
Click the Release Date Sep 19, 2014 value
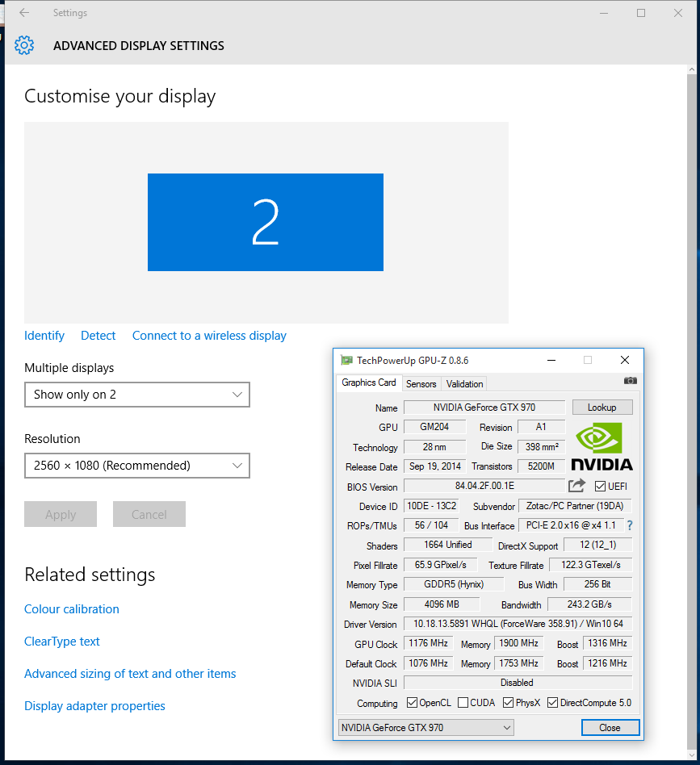pyautogui.click(x=435, y=466)
